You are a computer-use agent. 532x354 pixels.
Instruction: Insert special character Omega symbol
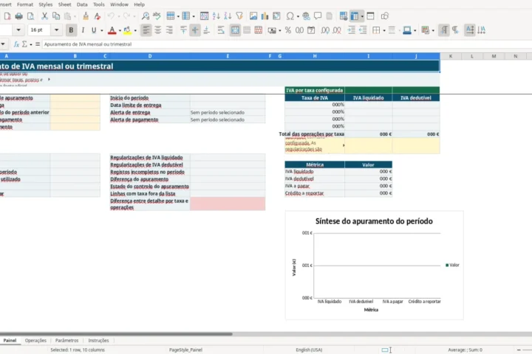coord(290,16)
